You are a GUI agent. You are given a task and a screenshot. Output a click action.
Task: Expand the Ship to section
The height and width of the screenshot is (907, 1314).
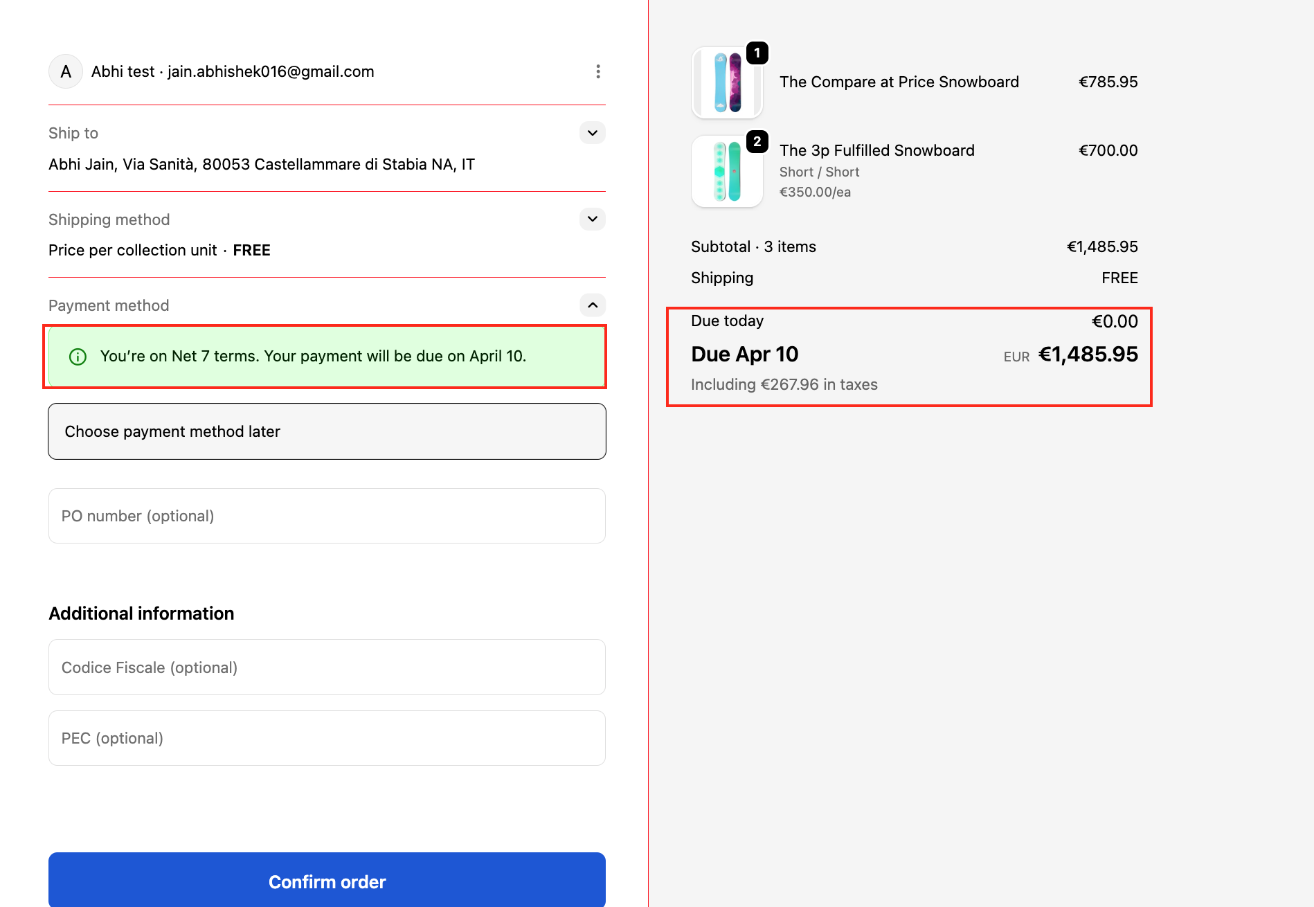coord(593,133)
